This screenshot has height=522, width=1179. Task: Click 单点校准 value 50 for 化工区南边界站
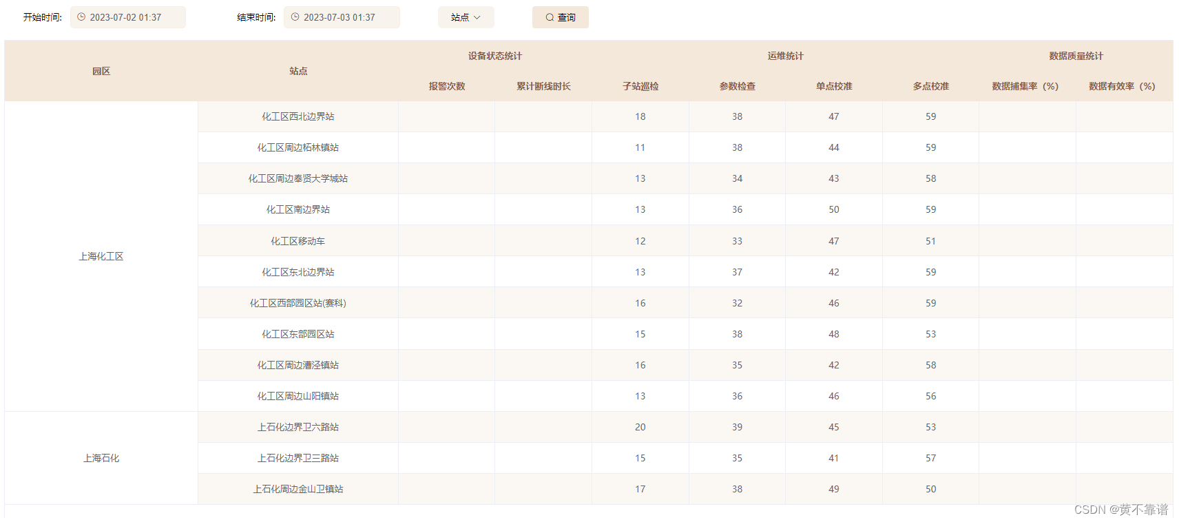834,209
